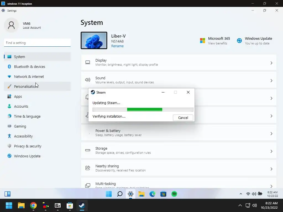Minimize the Steam update dialog

click(x=163, y=92)
